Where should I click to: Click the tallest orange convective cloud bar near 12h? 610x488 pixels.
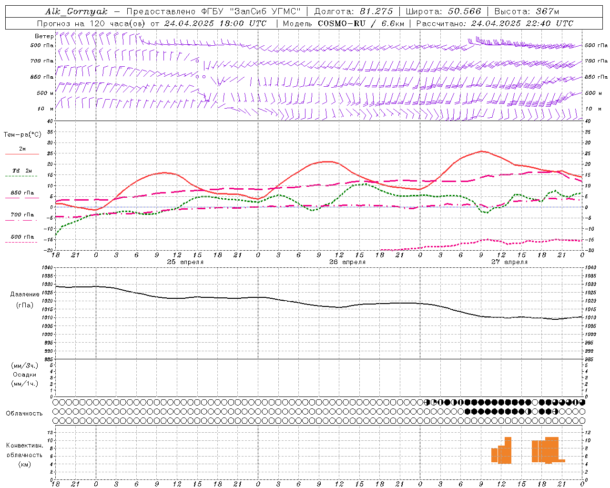508,450
